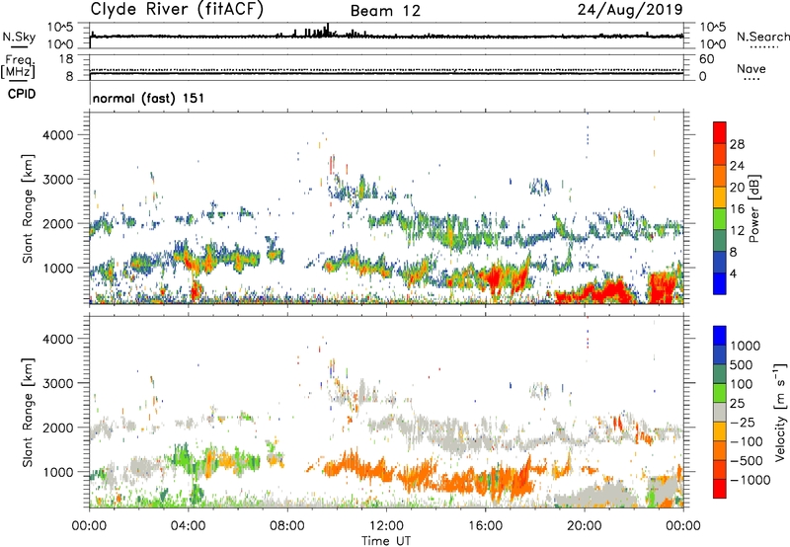Click the '16' power colorbar tick
The width and height of the screenshot is (790, 547).
tap(737, 209)
